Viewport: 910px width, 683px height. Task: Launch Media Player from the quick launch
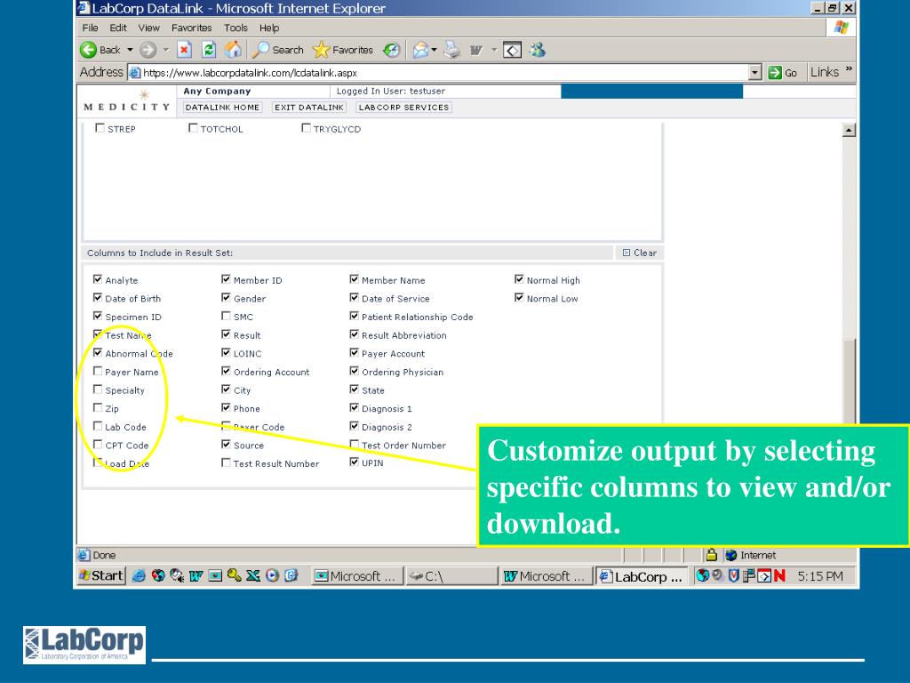[272, 575]
